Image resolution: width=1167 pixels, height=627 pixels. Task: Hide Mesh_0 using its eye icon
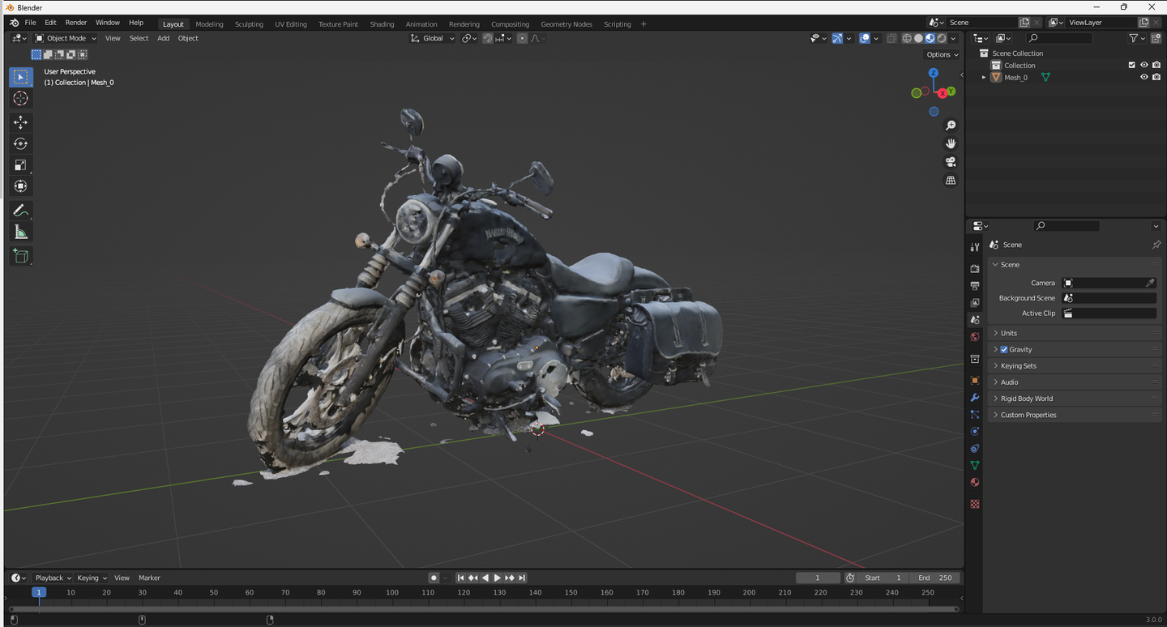(1144, 78)
